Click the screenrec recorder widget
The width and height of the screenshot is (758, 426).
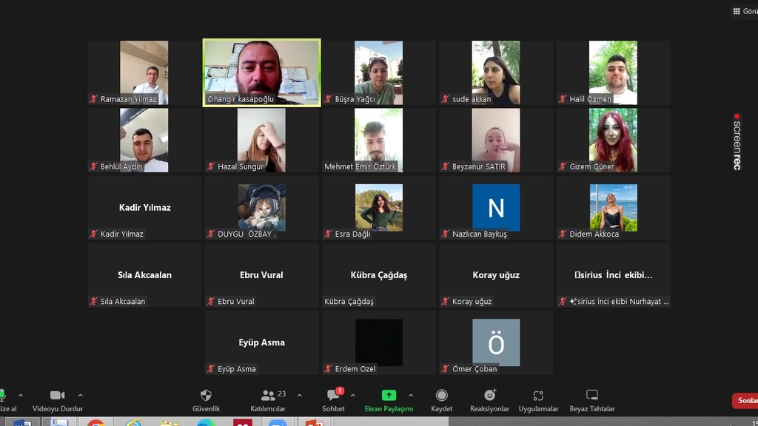737,142
